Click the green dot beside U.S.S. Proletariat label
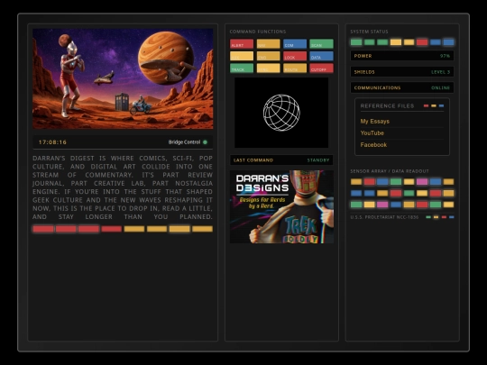The height and width of the screenshot is (365, 487). pos(428,217)
